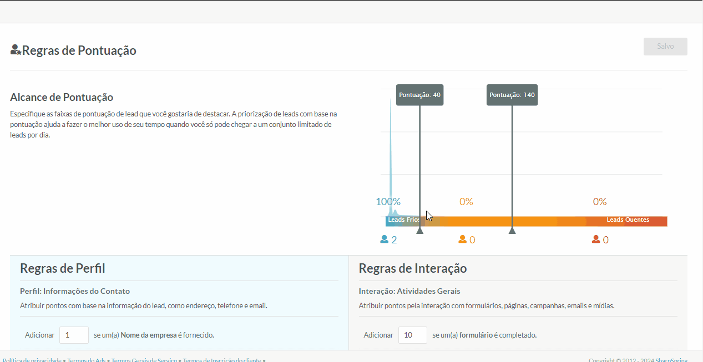Click the Regras de Perfil heading

63,268
